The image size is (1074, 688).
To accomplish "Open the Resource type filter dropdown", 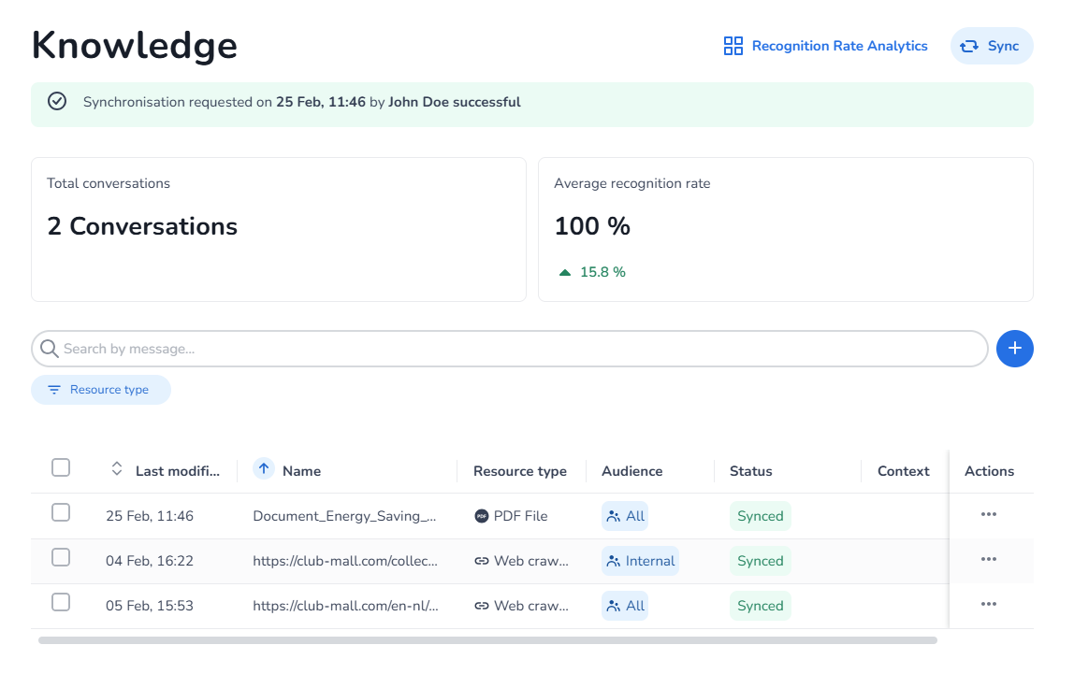I will (101, 390).
